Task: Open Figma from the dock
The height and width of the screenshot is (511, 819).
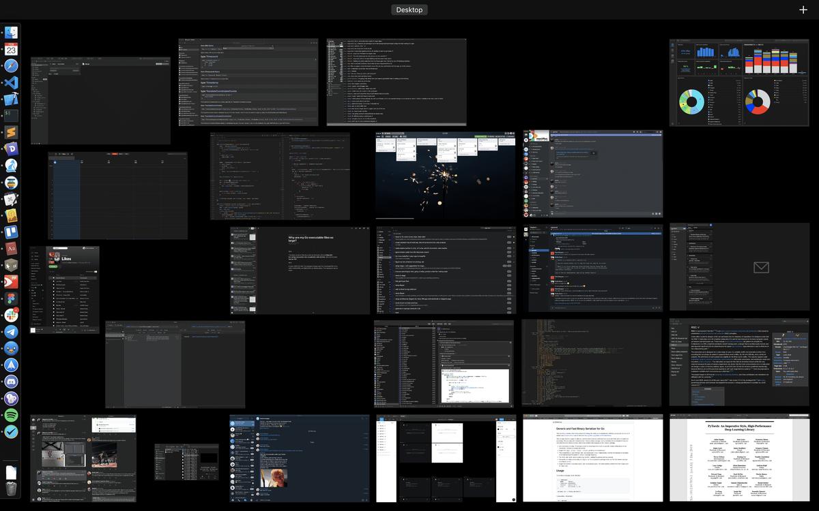Action: tap(11, 298)
